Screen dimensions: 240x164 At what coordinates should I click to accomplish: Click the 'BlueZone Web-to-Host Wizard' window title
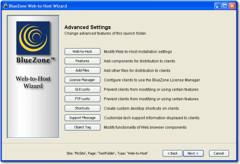click(x=38, y=6)
